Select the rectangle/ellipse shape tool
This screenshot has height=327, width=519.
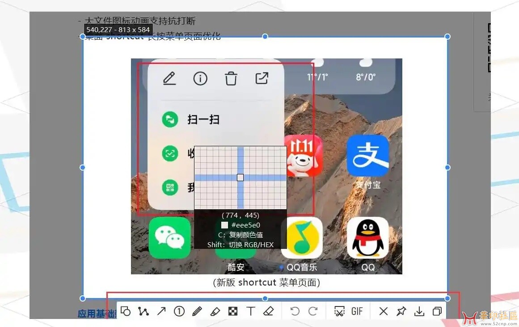coord(126,311)
